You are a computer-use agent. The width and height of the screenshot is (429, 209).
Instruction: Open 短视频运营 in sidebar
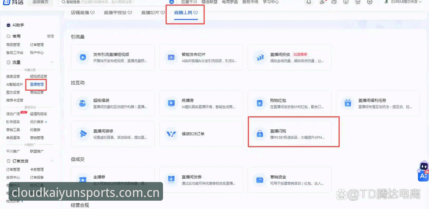click(39, 77)
